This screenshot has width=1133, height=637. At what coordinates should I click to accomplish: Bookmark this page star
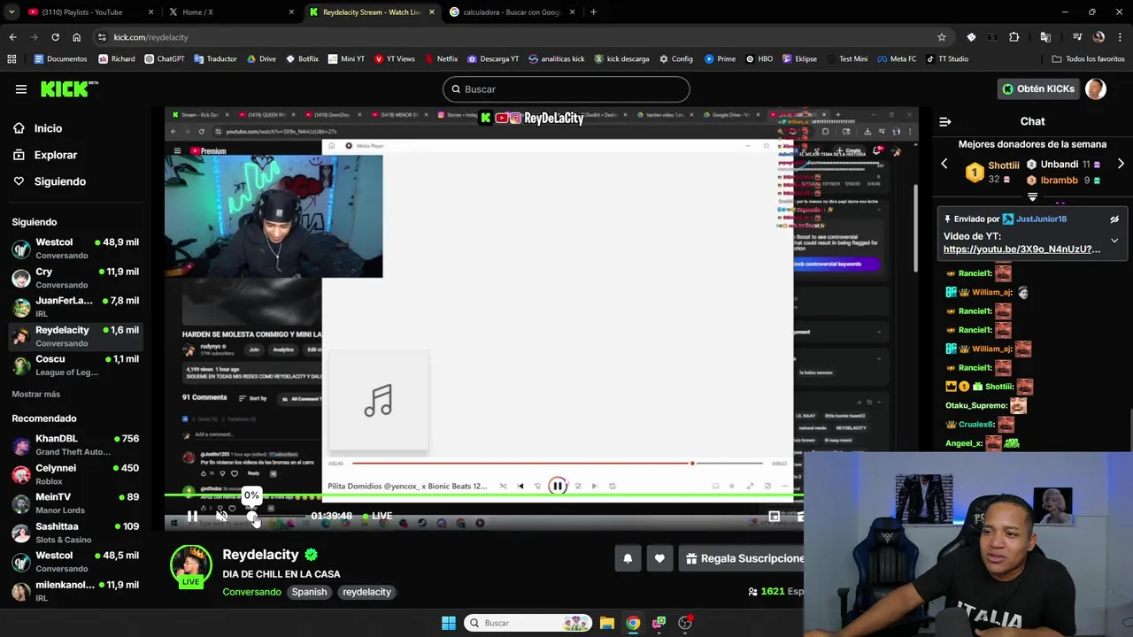tap(942, 37)
